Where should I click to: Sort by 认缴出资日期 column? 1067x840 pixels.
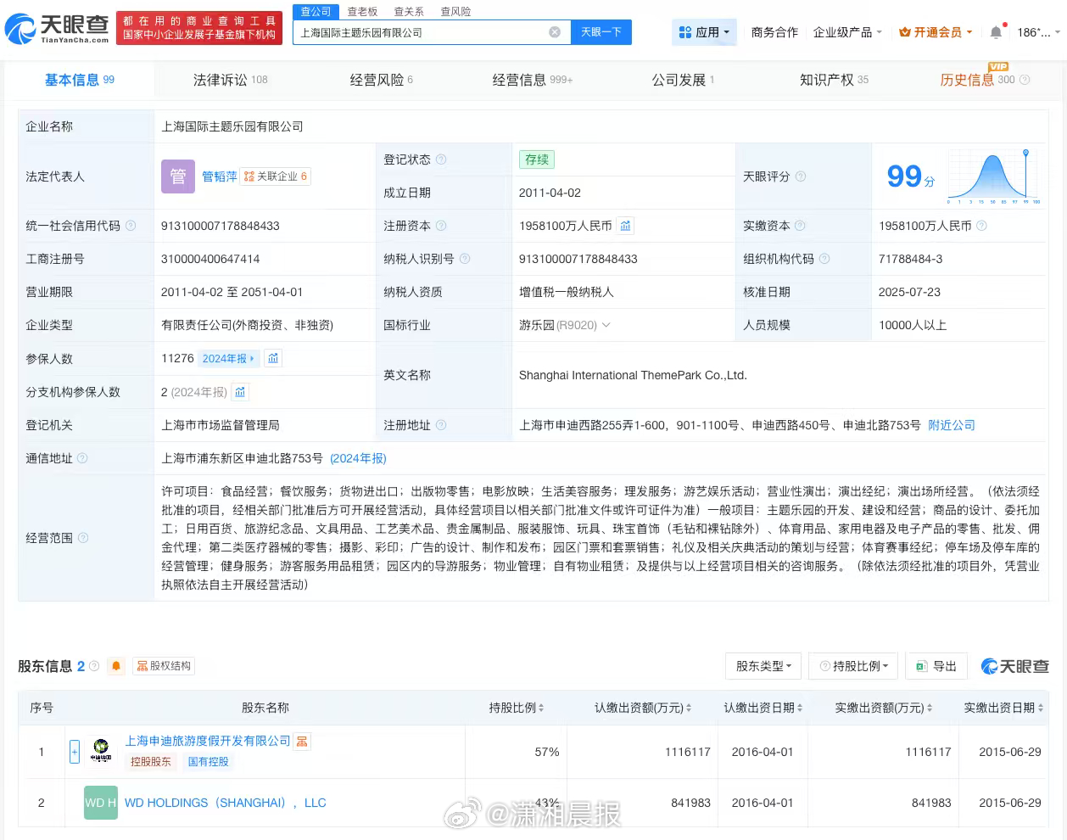(x=800, y=708)
